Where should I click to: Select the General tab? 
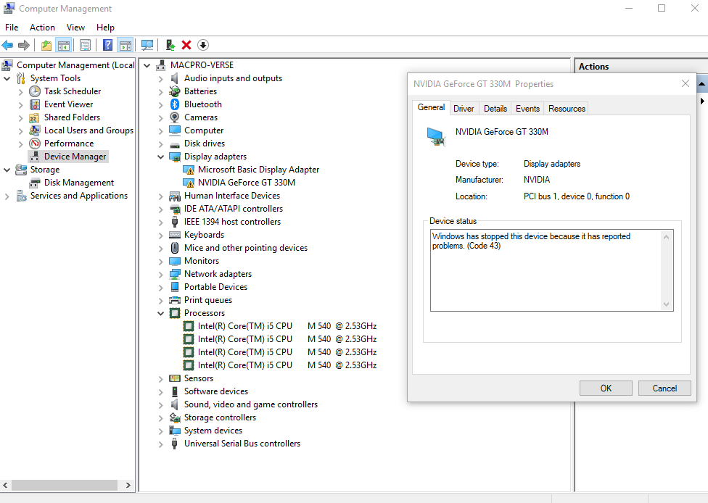[431, 107]
